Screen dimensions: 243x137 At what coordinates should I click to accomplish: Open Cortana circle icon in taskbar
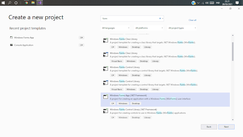pyautogui.click(x=16, y=3)
